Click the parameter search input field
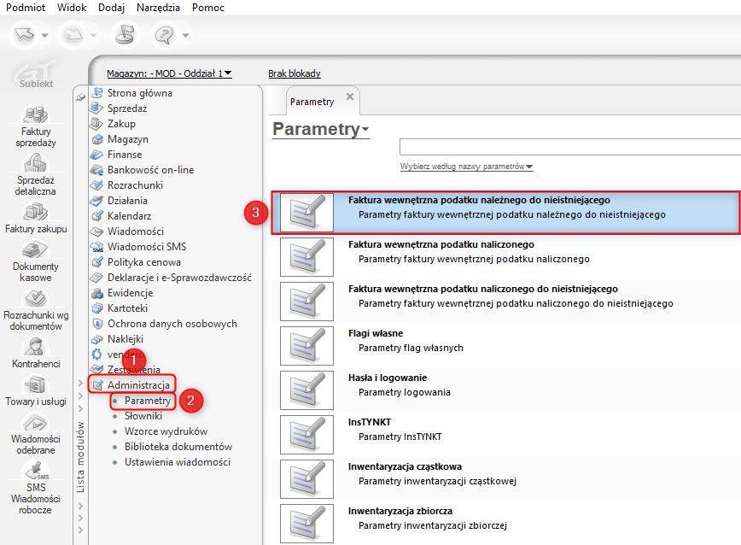 [x=563, y=147]
